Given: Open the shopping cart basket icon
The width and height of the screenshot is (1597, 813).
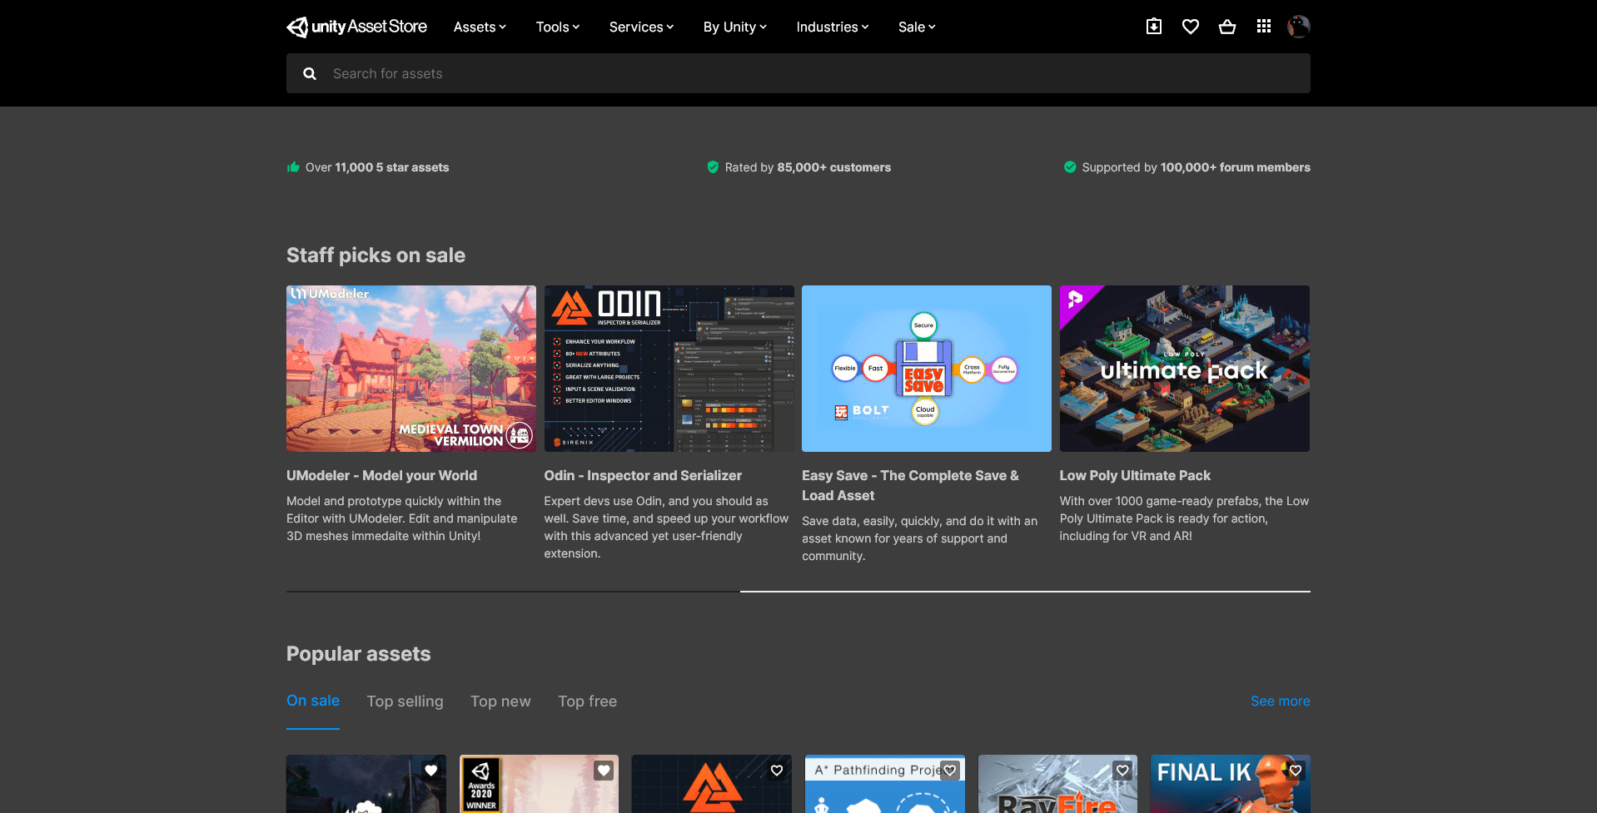Looking at the screenshot, I should (1226, 27).
